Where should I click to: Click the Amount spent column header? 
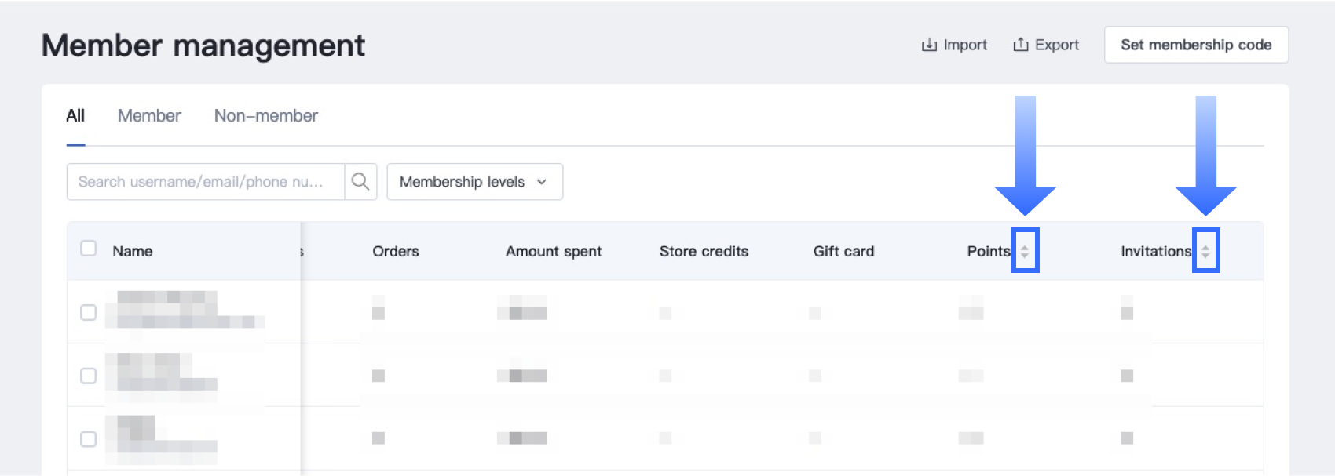point(554,252)
